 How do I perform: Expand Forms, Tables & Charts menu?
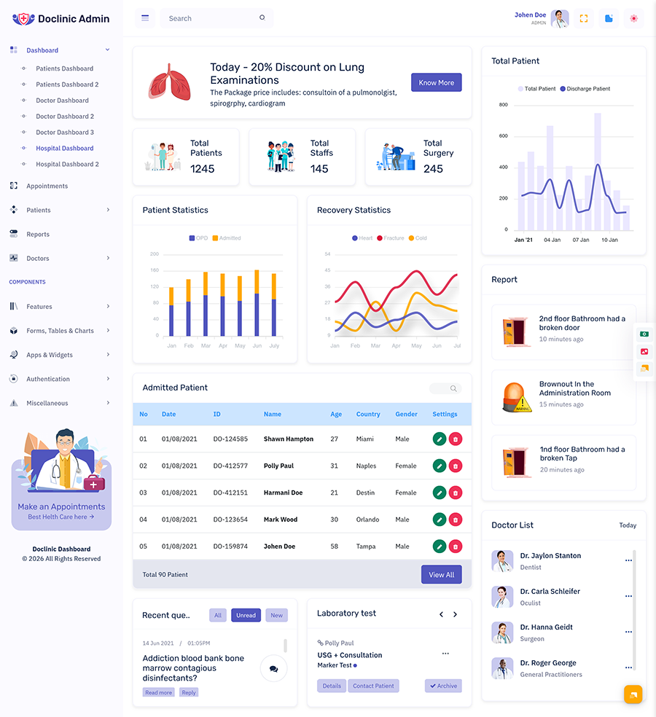pyautogui.click(x=61, y=331)
